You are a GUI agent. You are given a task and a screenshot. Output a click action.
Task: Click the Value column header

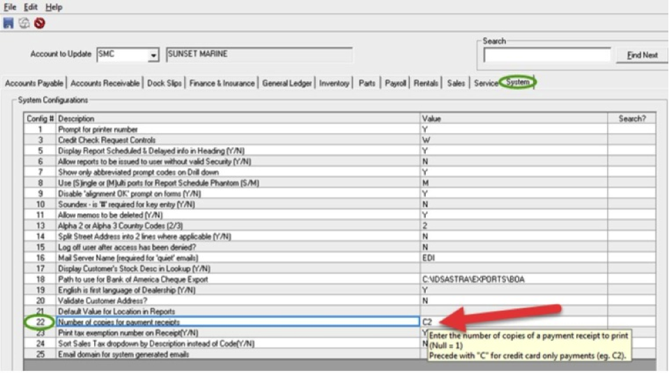click(x=514, y=119)
